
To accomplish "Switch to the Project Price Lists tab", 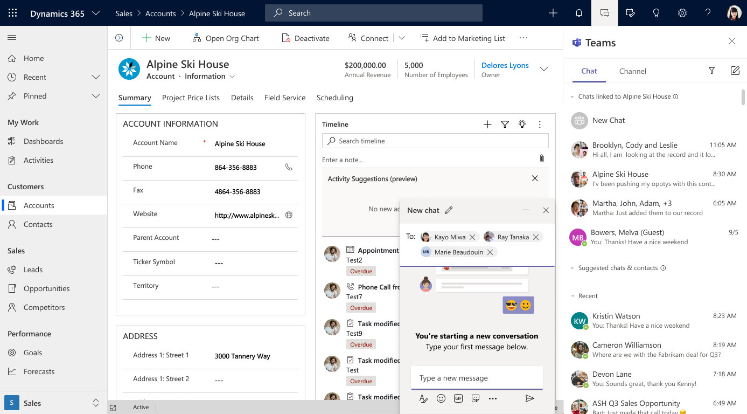I will click(191, 98).
